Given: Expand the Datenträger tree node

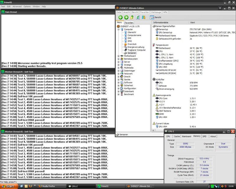Looking at the screenshot, I should point(119,71).
